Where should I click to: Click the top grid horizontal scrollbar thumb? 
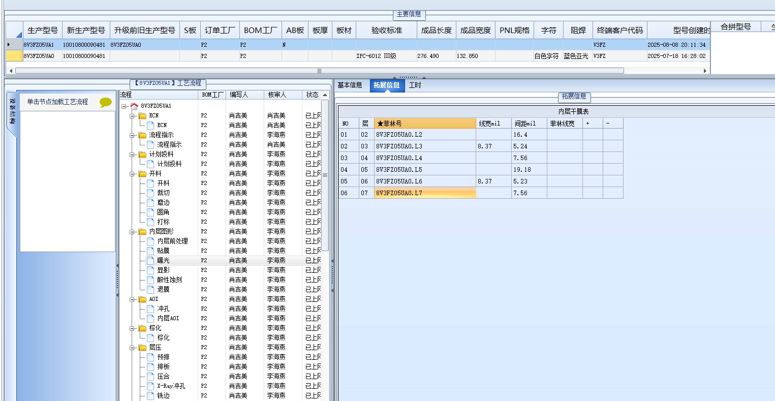(320, 71)
